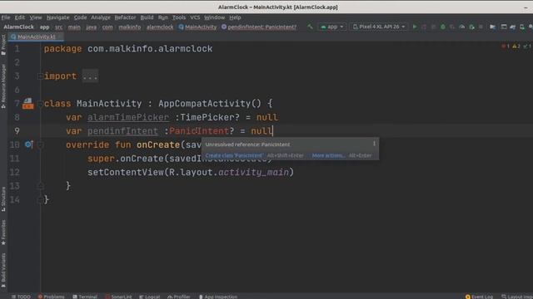Click the Stop icon in toolbar

[x=481, y=27]
